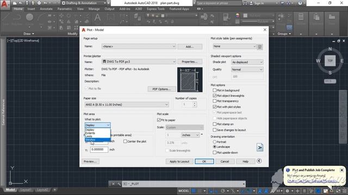348x195 pixels.
Task: Check Center the plot
Action: [x=125, y=141]
